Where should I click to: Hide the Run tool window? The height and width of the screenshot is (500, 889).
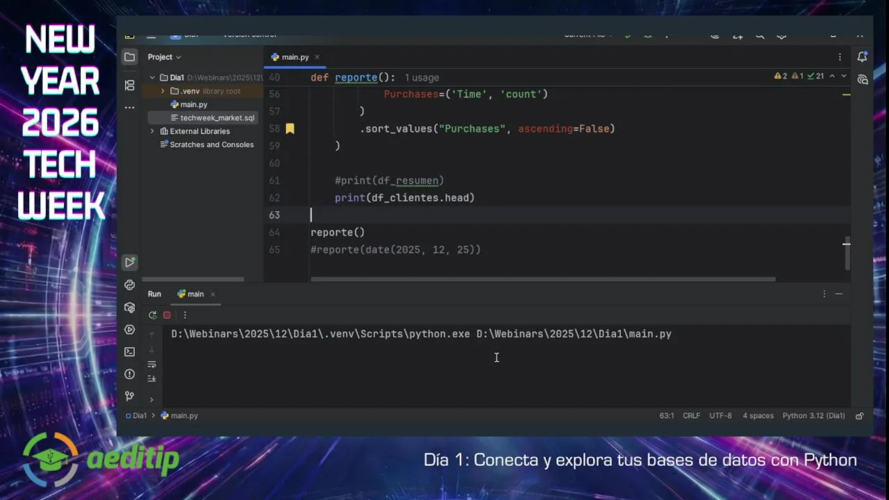click(x=839, y=294)
